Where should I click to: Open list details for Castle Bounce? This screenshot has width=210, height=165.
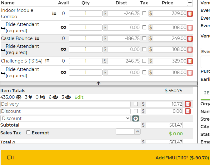tap(37, 38)
